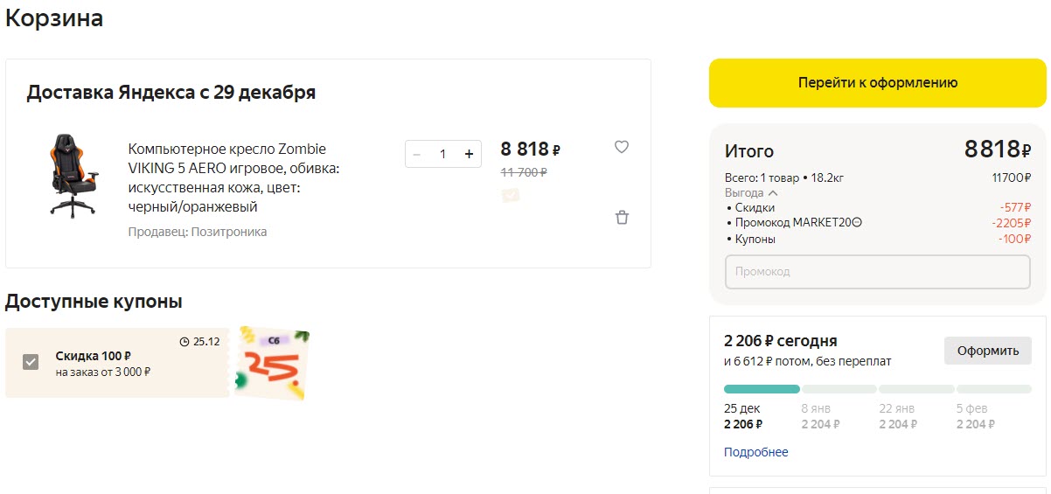Remove MARKET20 promo code via circle icon
Viewport: 1051px width, 494px height.
pos(857,223)
